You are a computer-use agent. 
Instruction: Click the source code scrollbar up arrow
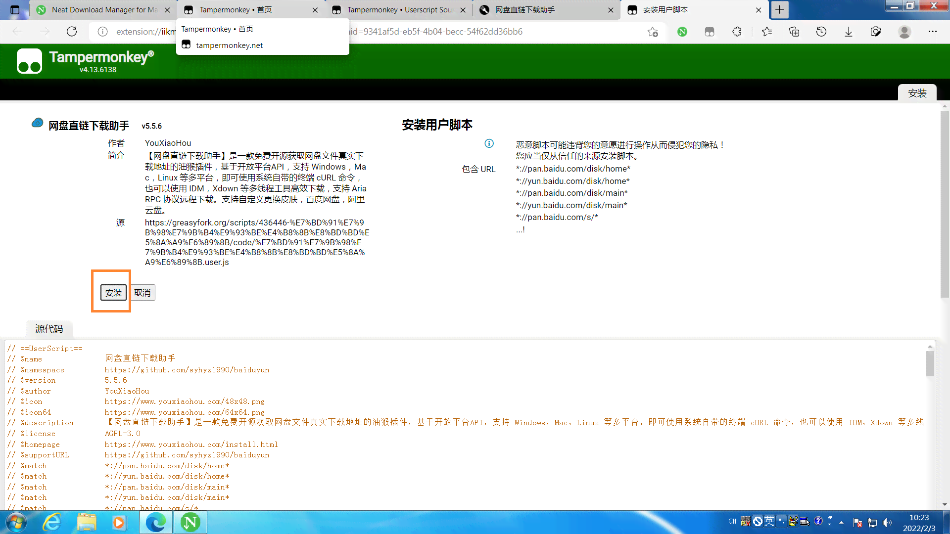click(x=930, y=346)
